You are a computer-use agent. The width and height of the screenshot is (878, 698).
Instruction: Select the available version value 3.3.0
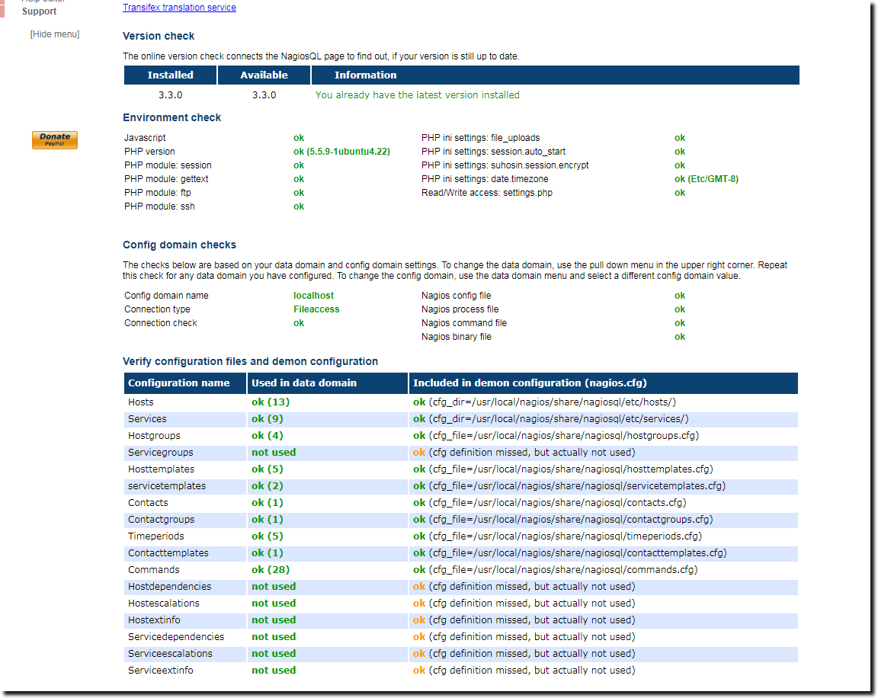click(x=264, y=95)
